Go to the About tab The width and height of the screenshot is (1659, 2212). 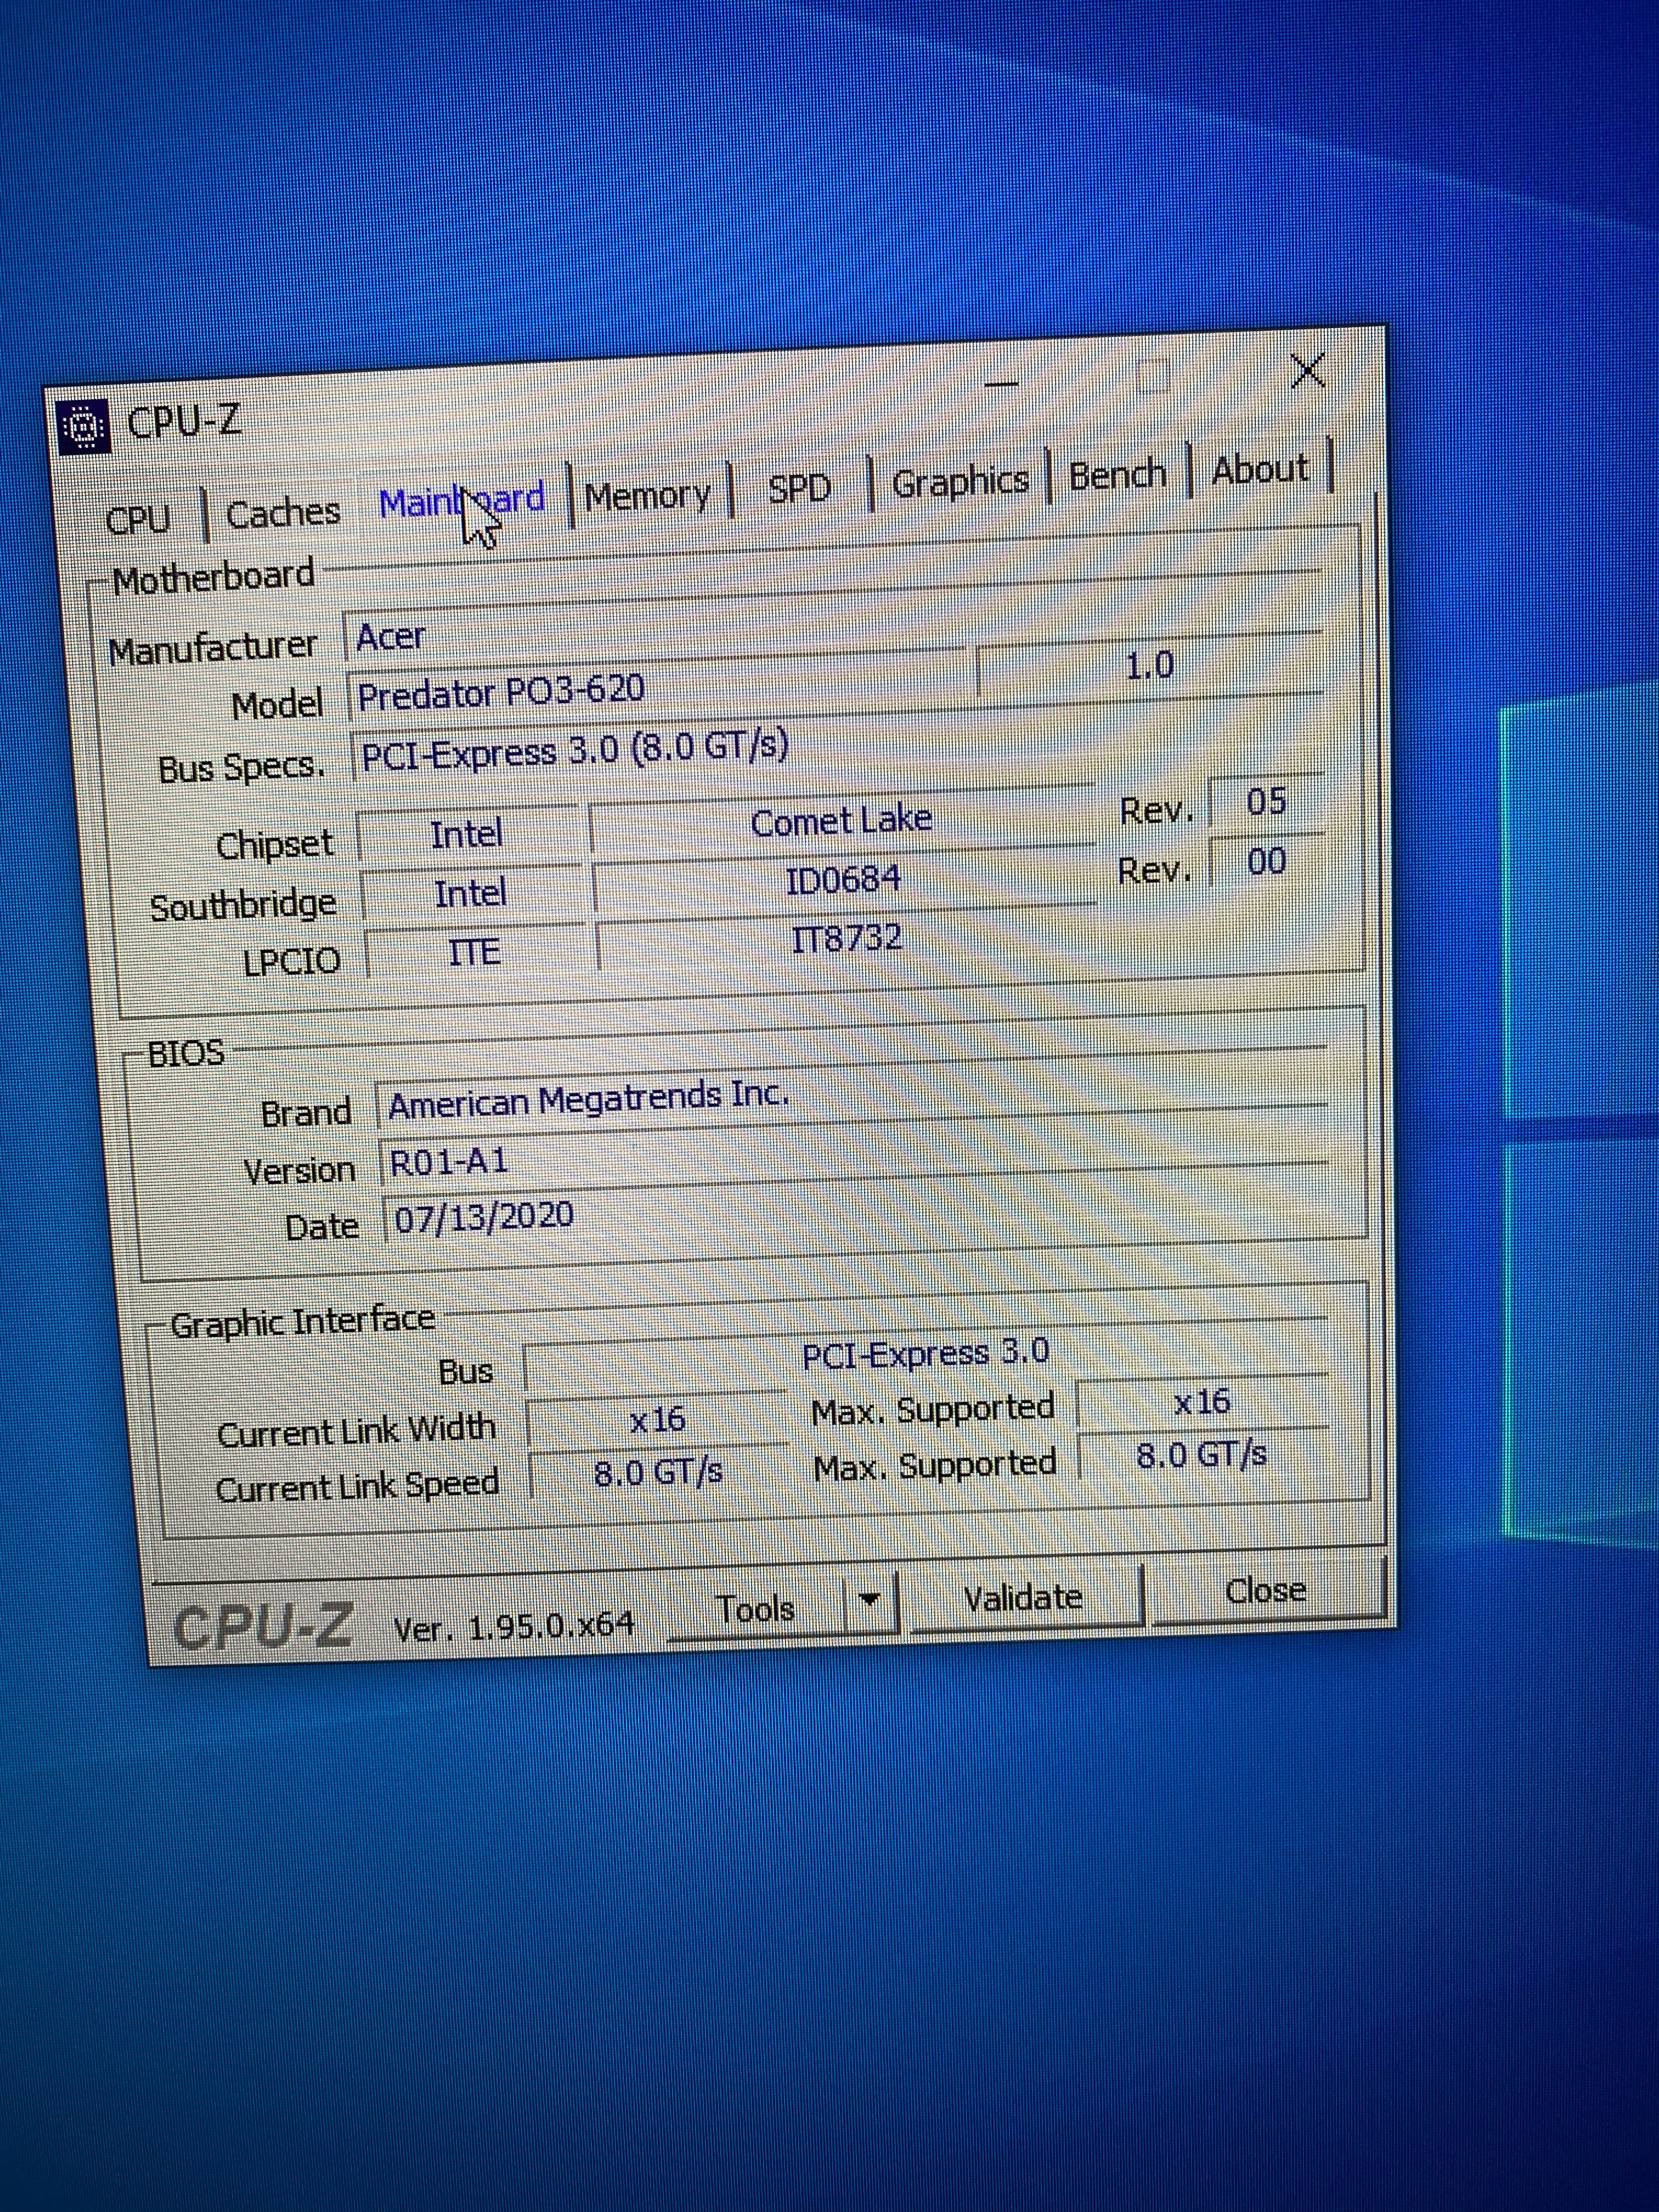1260,468
